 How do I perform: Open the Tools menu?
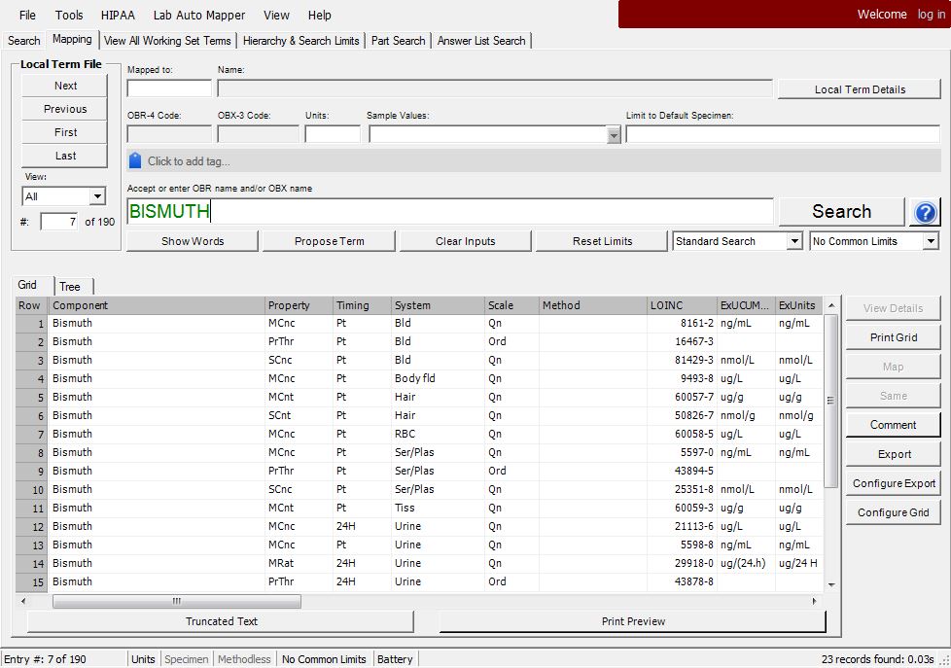(x=69, y=16)
